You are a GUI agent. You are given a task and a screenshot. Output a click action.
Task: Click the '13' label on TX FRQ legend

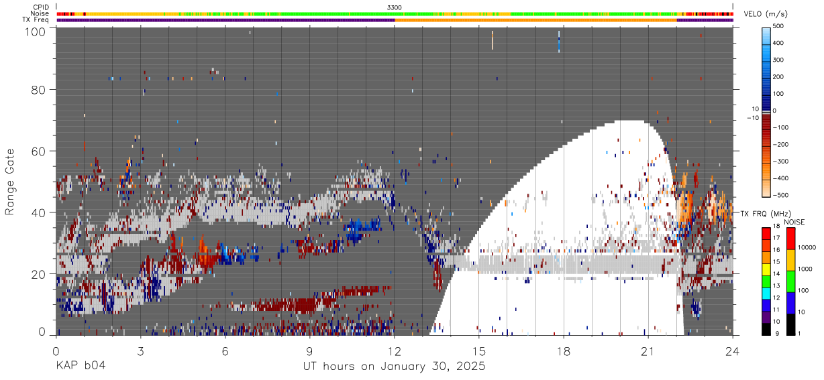coord(777,286)
